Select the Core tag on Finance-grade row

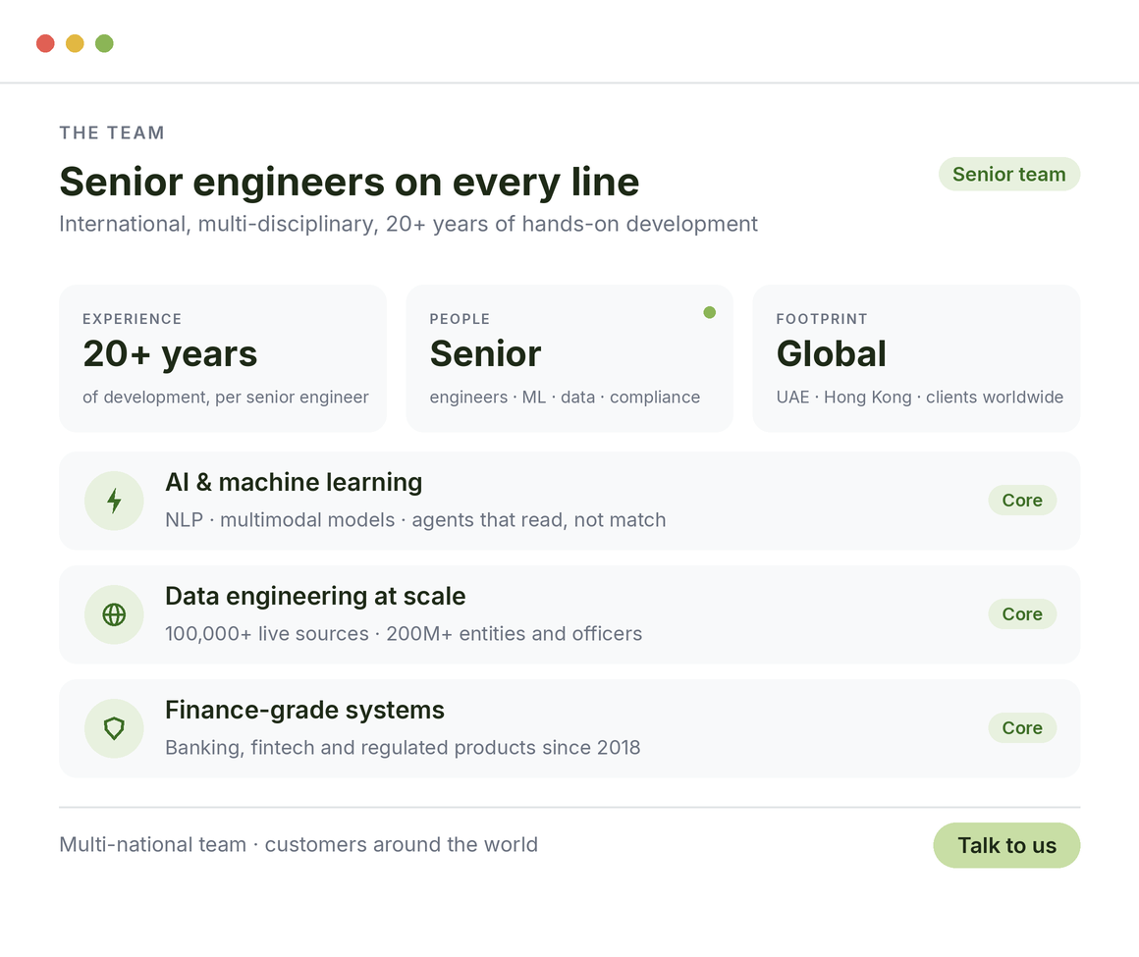(x=1022, y=728)
